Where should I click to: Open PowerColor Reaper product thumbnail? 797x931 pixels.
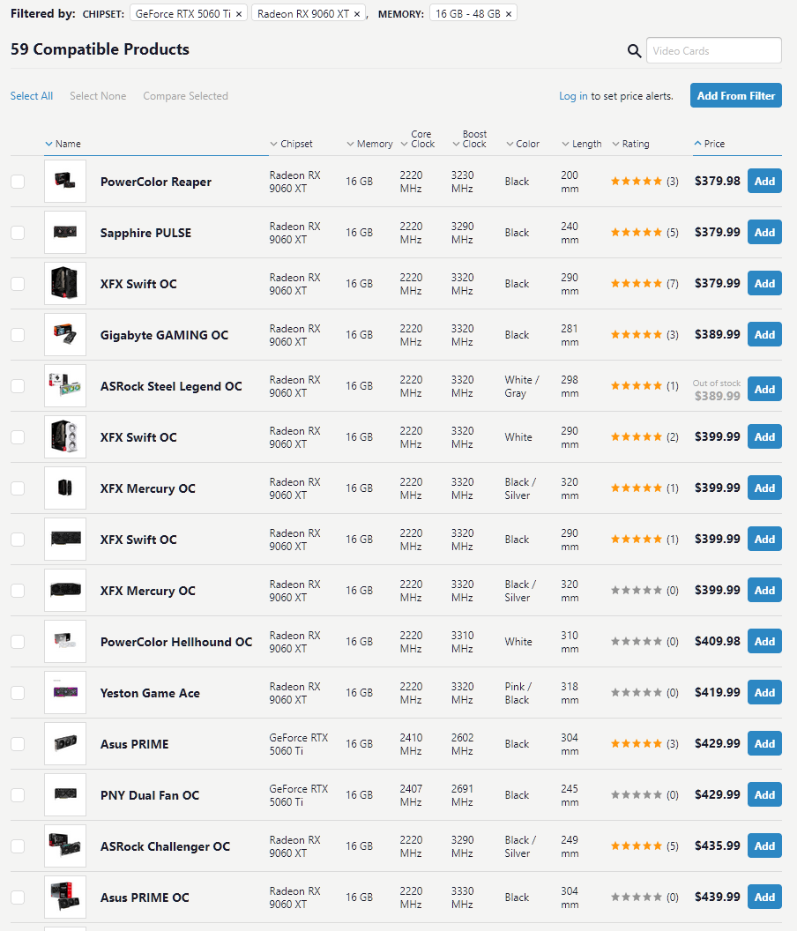click(65, 181)
